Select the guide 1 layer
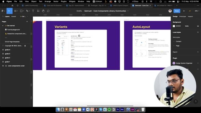The image size is (201, 113). pyautogui.click(x=8, y=62)
